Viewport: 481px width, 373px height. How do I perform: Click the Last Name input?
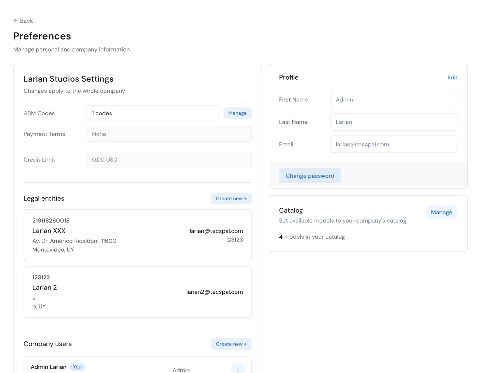click(x=394, y=122)
